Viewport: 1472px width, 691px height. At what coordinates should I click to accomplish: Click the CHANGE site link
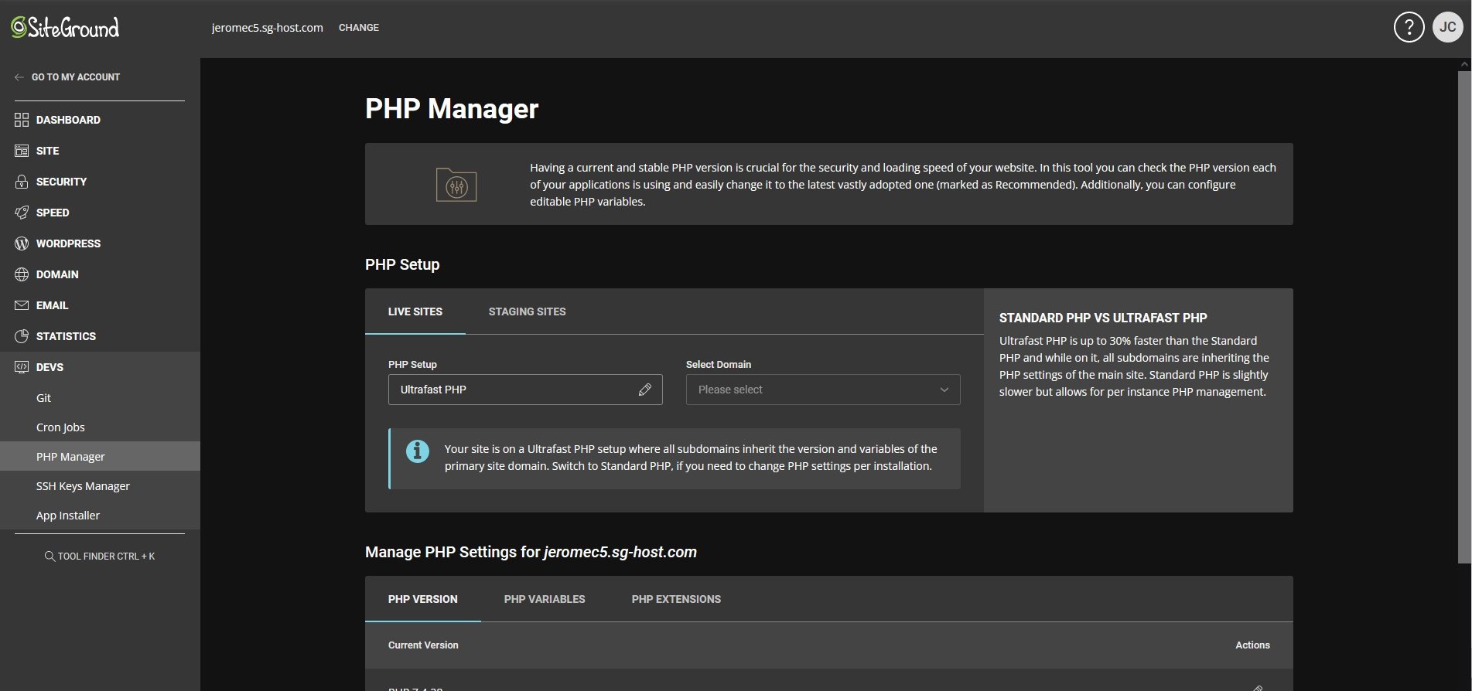pos(359,28)
